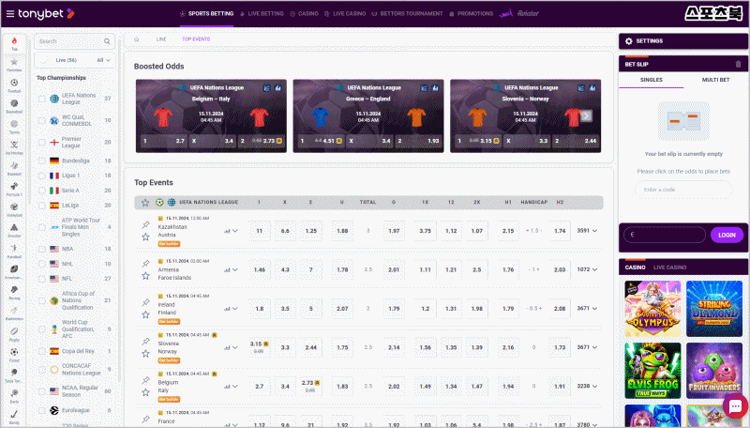
Task: Open the All time filter dropdown
Action: 103,60
